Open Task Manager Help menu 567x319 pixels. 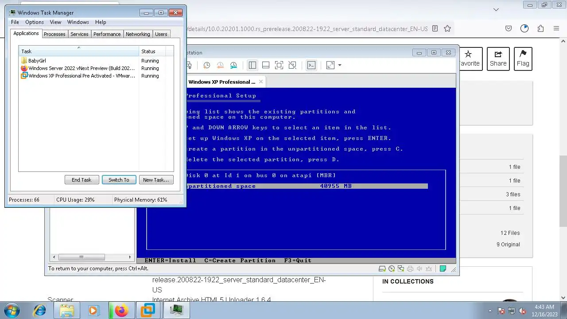pos(101,22)
